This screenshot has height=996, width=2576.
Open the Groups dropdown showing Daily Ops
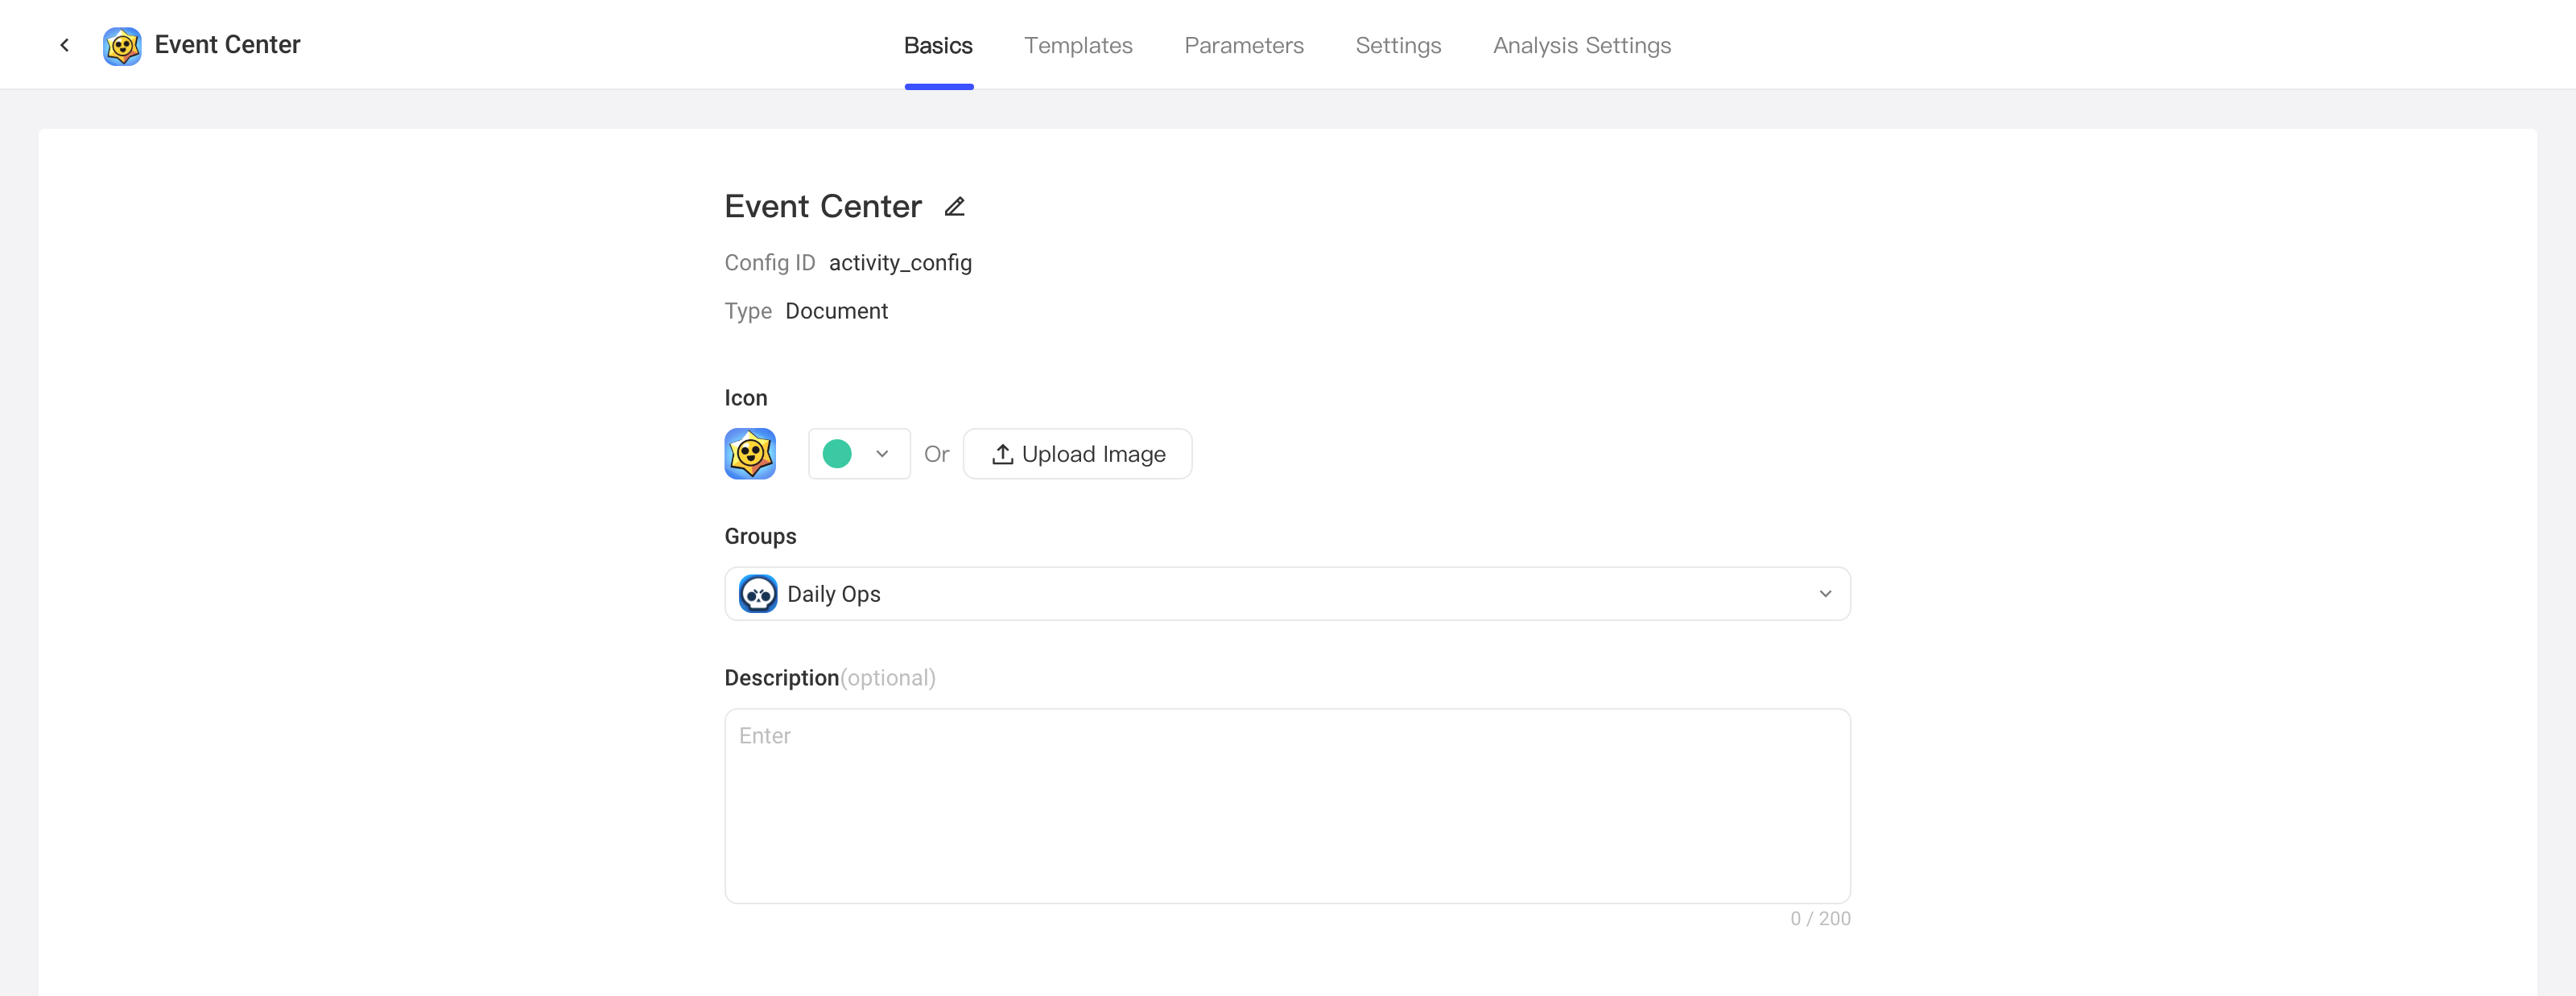click(1287, 595)
